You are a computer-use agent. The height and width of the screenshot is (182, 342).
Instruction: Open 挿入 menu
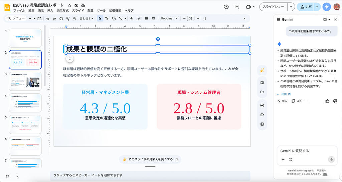click(50, 10)
